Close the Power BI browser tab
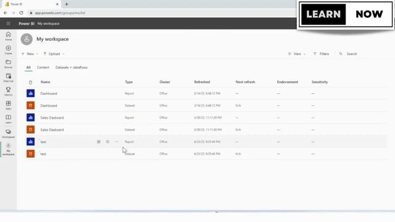395x222 pixels. [57, 4]
